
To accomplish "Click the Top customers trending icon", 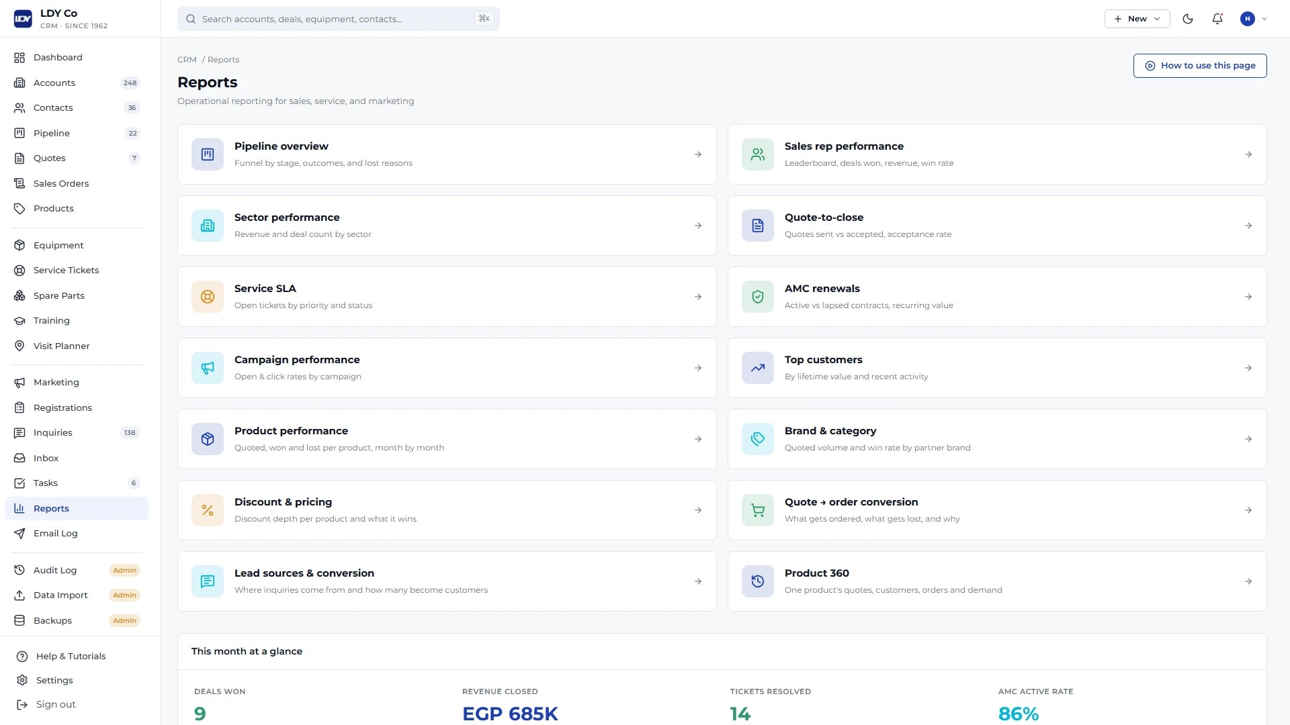I will (x=758, y=368).
